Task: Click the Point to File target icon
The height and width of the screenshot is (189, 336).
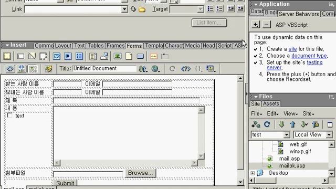Action: click(x=133, y=9)
